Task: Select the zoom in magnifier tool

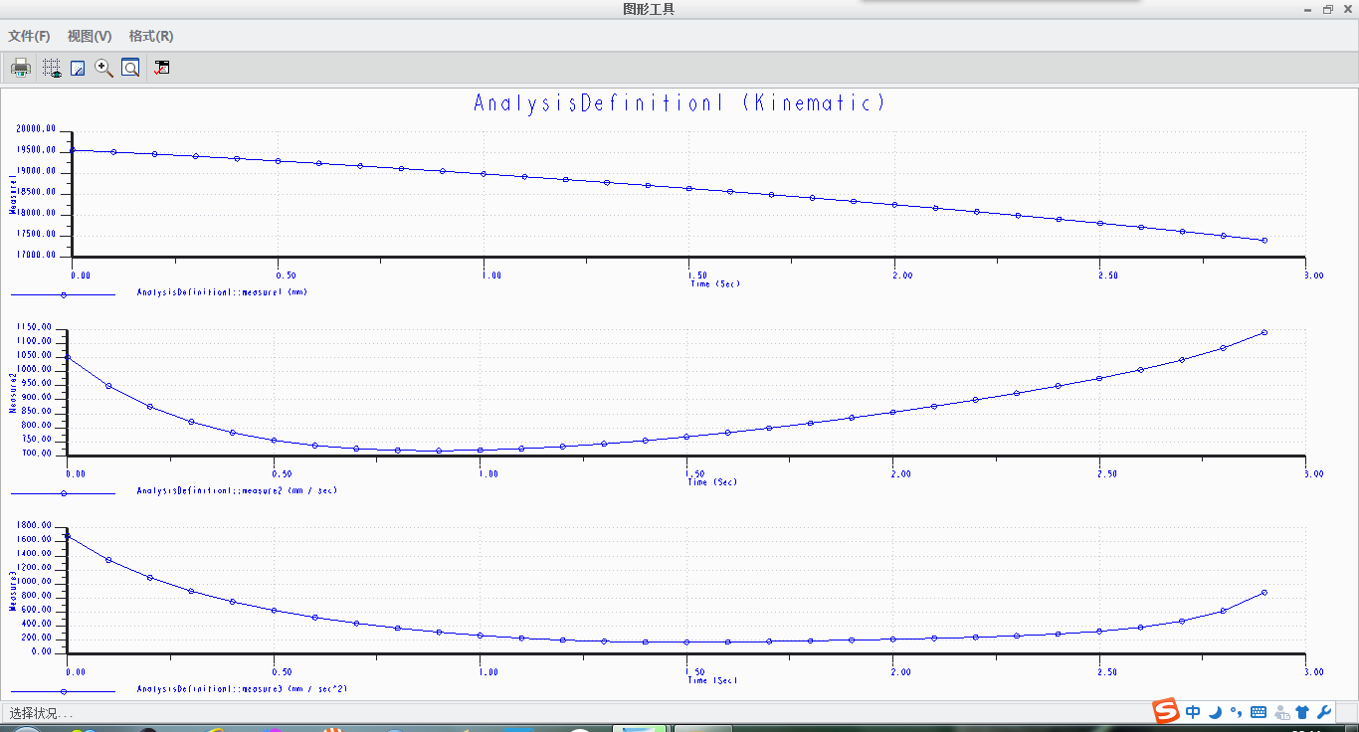Action: [103, 68]
